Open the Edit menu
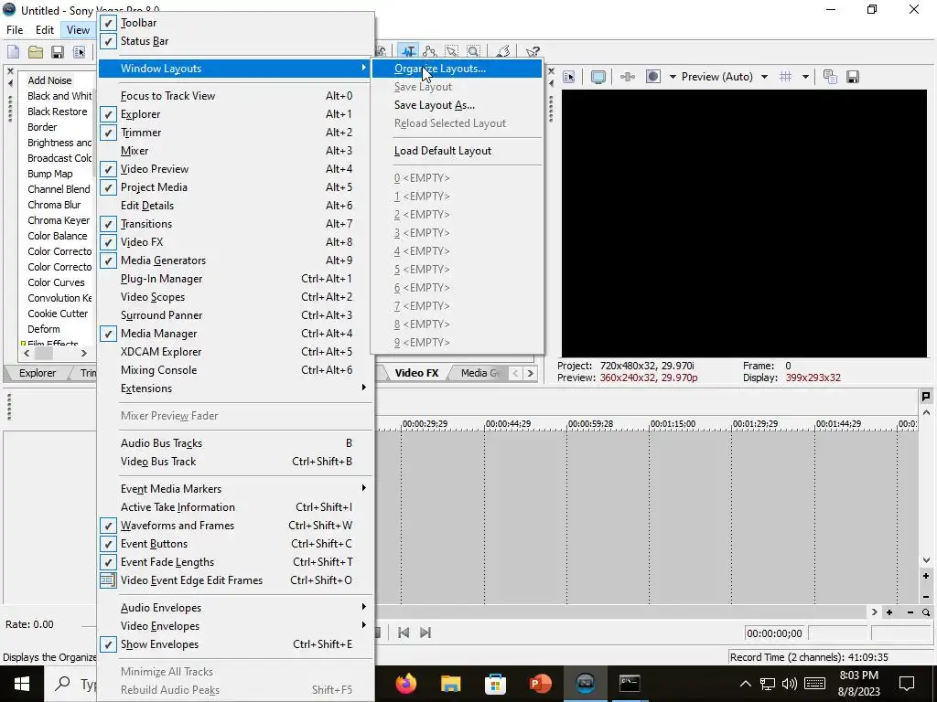The width and height of the screenshot is (937, 702). [44, 30]
